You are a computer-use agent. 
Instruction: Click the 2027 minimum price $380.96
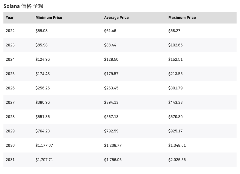tap(43, 102)
